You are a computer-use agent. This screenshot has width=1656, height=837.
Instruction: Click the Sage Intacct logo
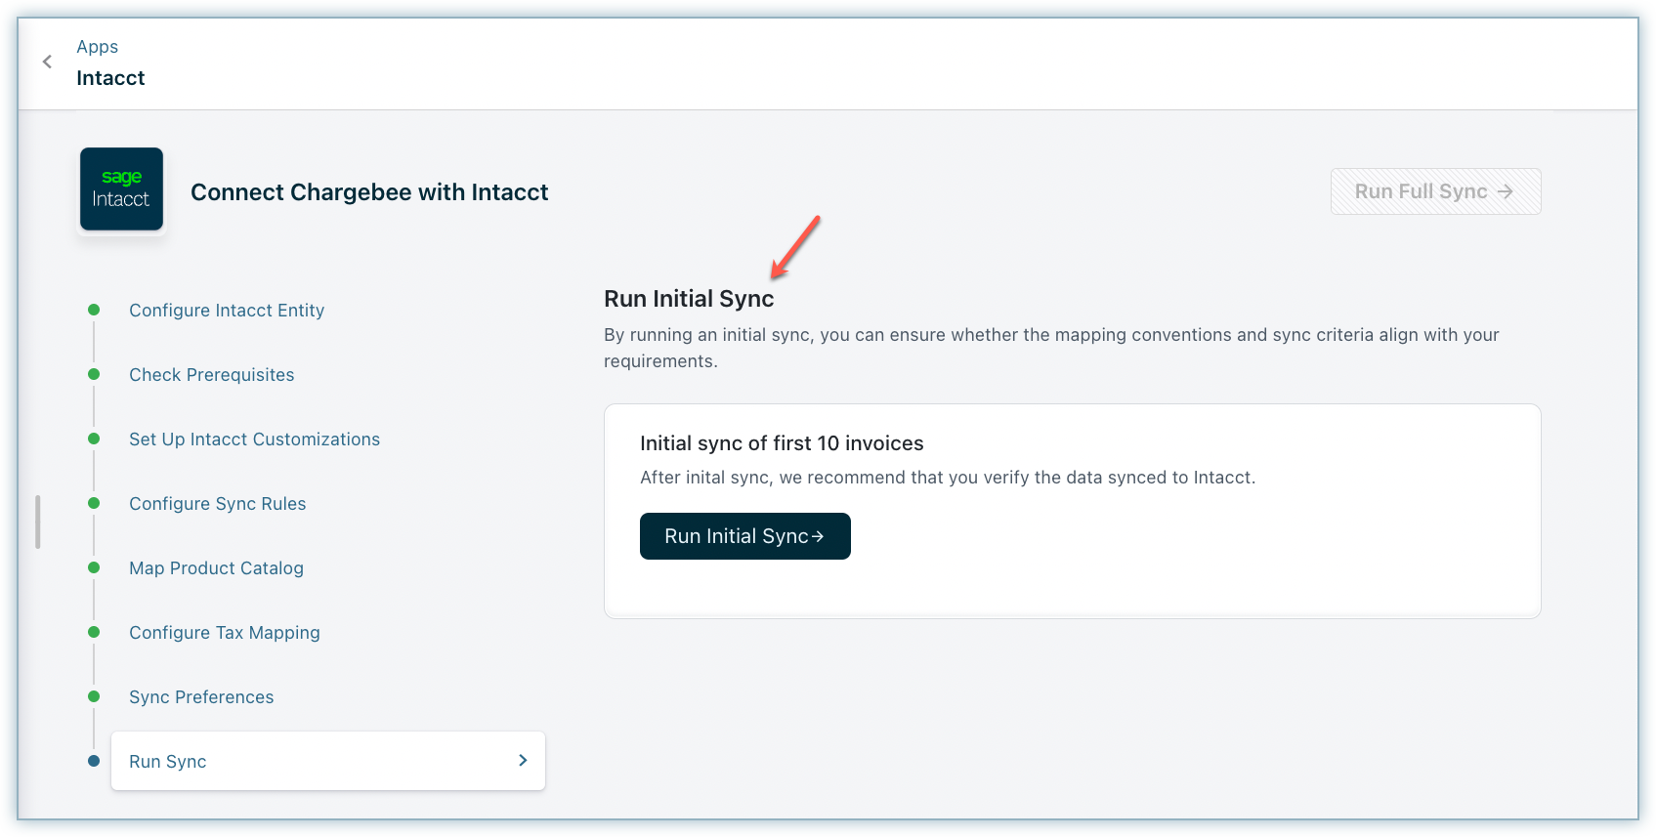[121, 189]
